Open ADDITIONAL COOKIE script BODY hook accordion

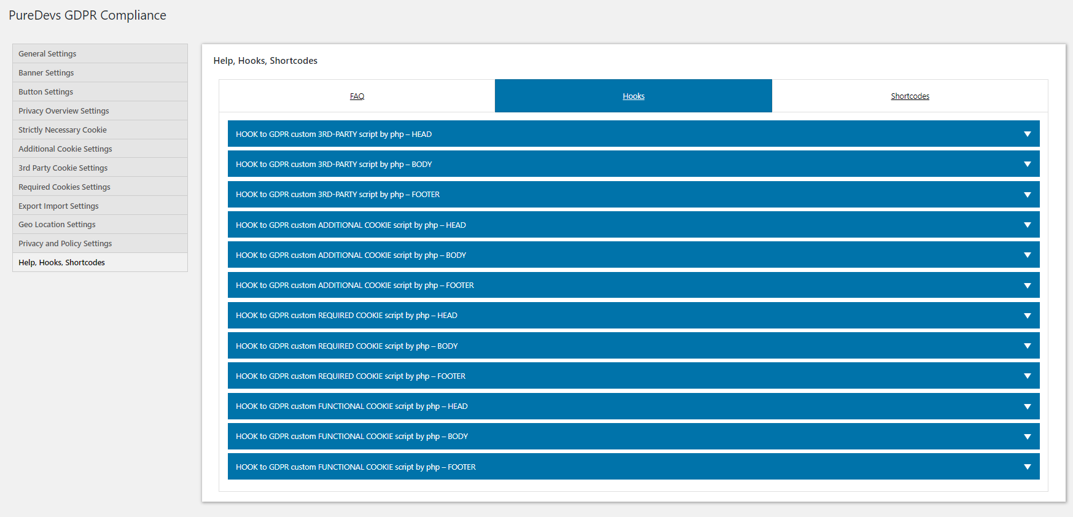633,255
